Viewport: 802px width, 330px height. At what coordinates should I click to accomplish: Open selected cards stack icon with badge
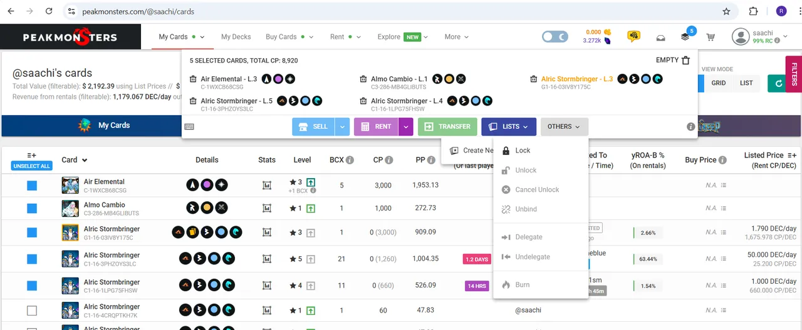coord(687,36)
